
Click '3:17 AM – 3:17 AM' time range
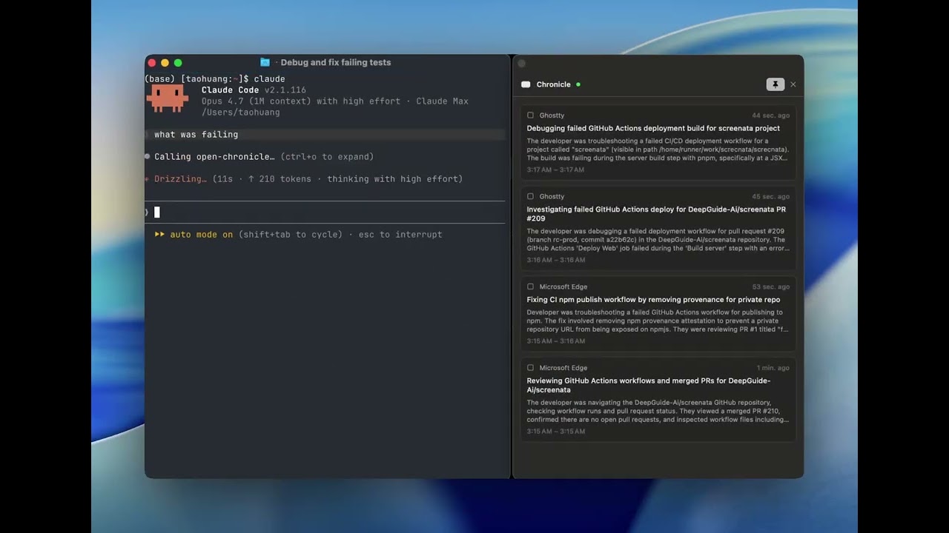coord(555,170)
